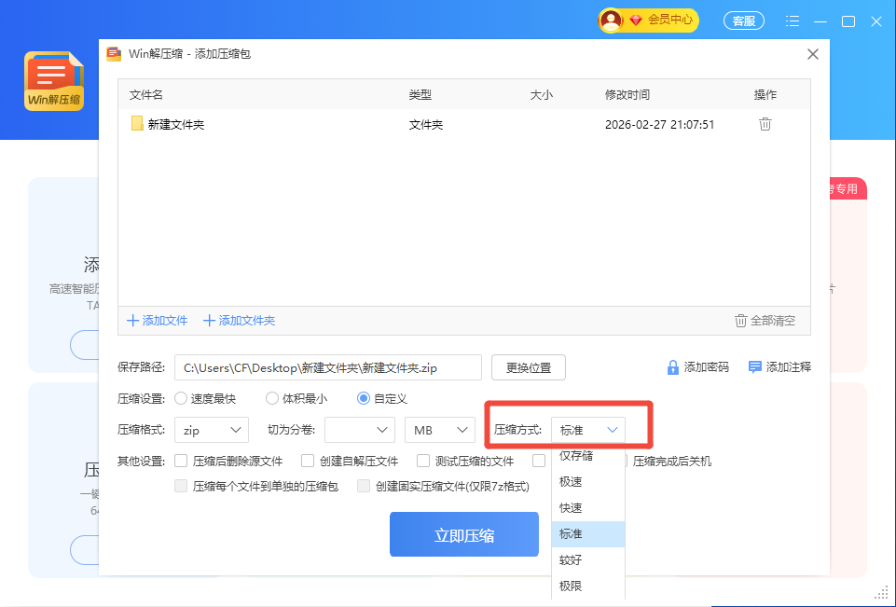The image size is (896, 607).
Task: Expand the MB unit dropdown
Action: [x=440, y=430]
